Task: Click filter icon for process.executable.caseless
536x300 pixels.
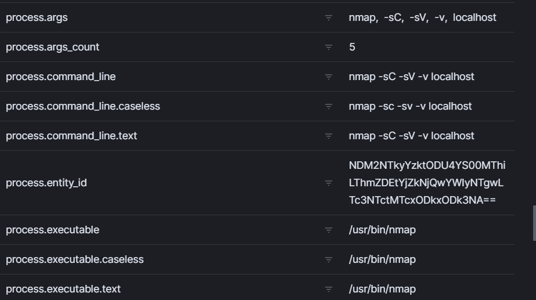Action: [x=329, y=260]
